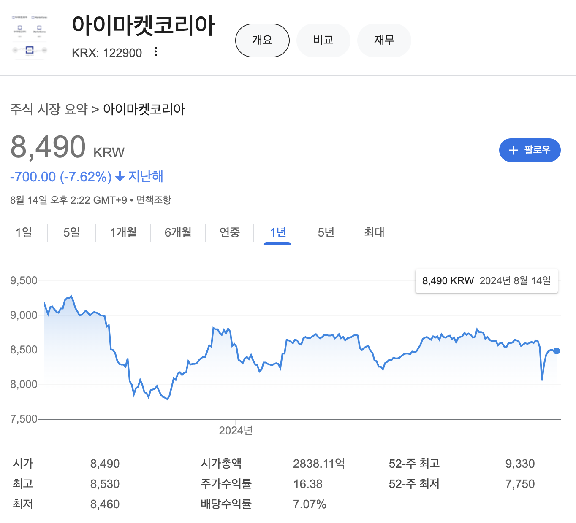Show the 1개월 chart range

coord(123,232)
